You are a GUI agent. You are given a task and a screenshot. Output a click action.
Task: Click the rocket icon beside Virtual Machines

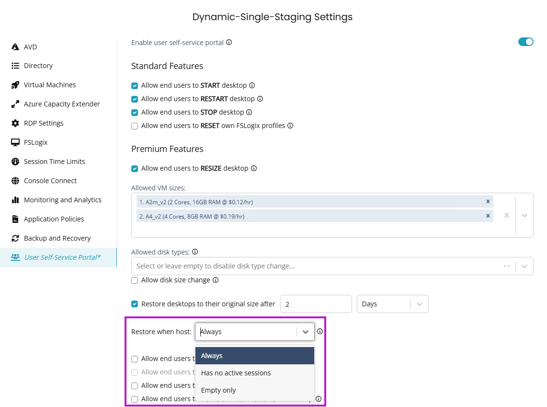point(15,85)
